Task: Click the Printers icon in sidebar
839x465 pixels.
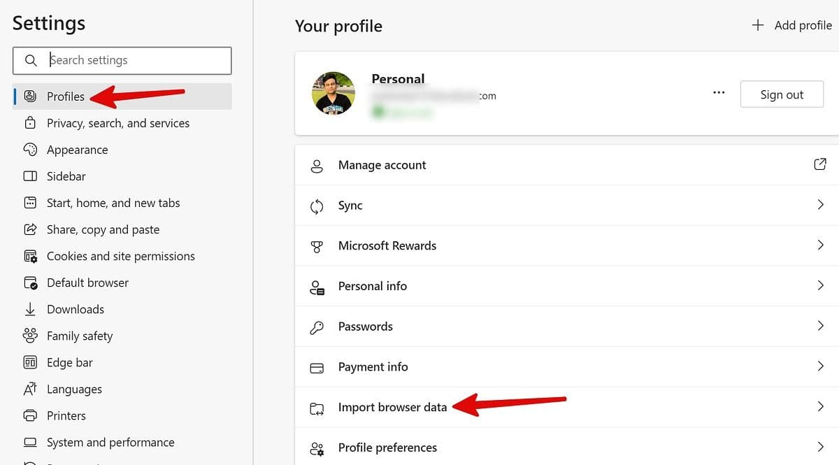Action: (30, 415)
